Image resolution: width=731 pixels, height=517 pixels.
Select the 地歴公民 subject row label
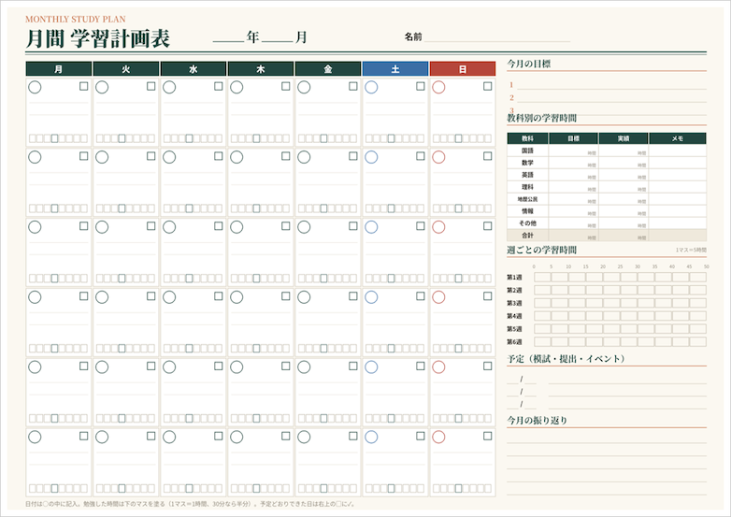pos(528,199)
